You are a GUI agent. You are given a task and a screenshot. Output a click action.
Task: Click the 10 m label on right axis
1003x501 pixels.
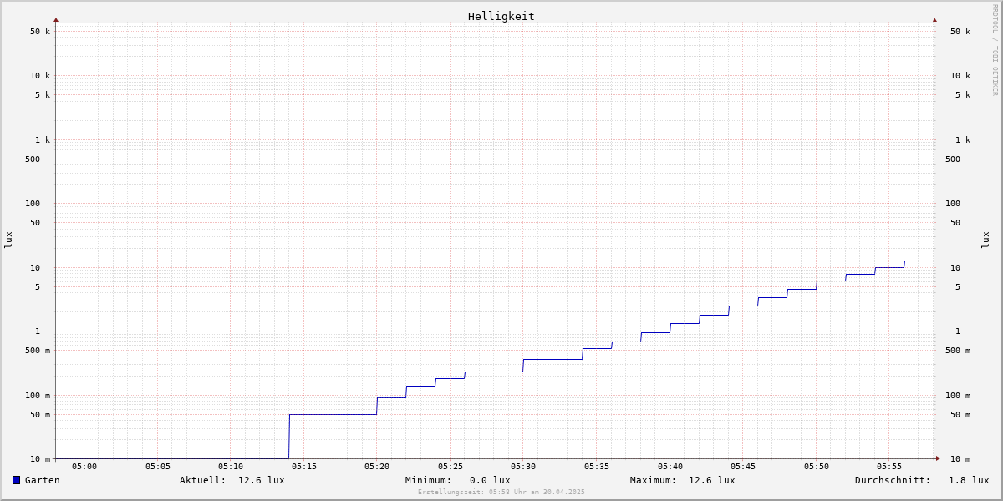pos(960,459)
